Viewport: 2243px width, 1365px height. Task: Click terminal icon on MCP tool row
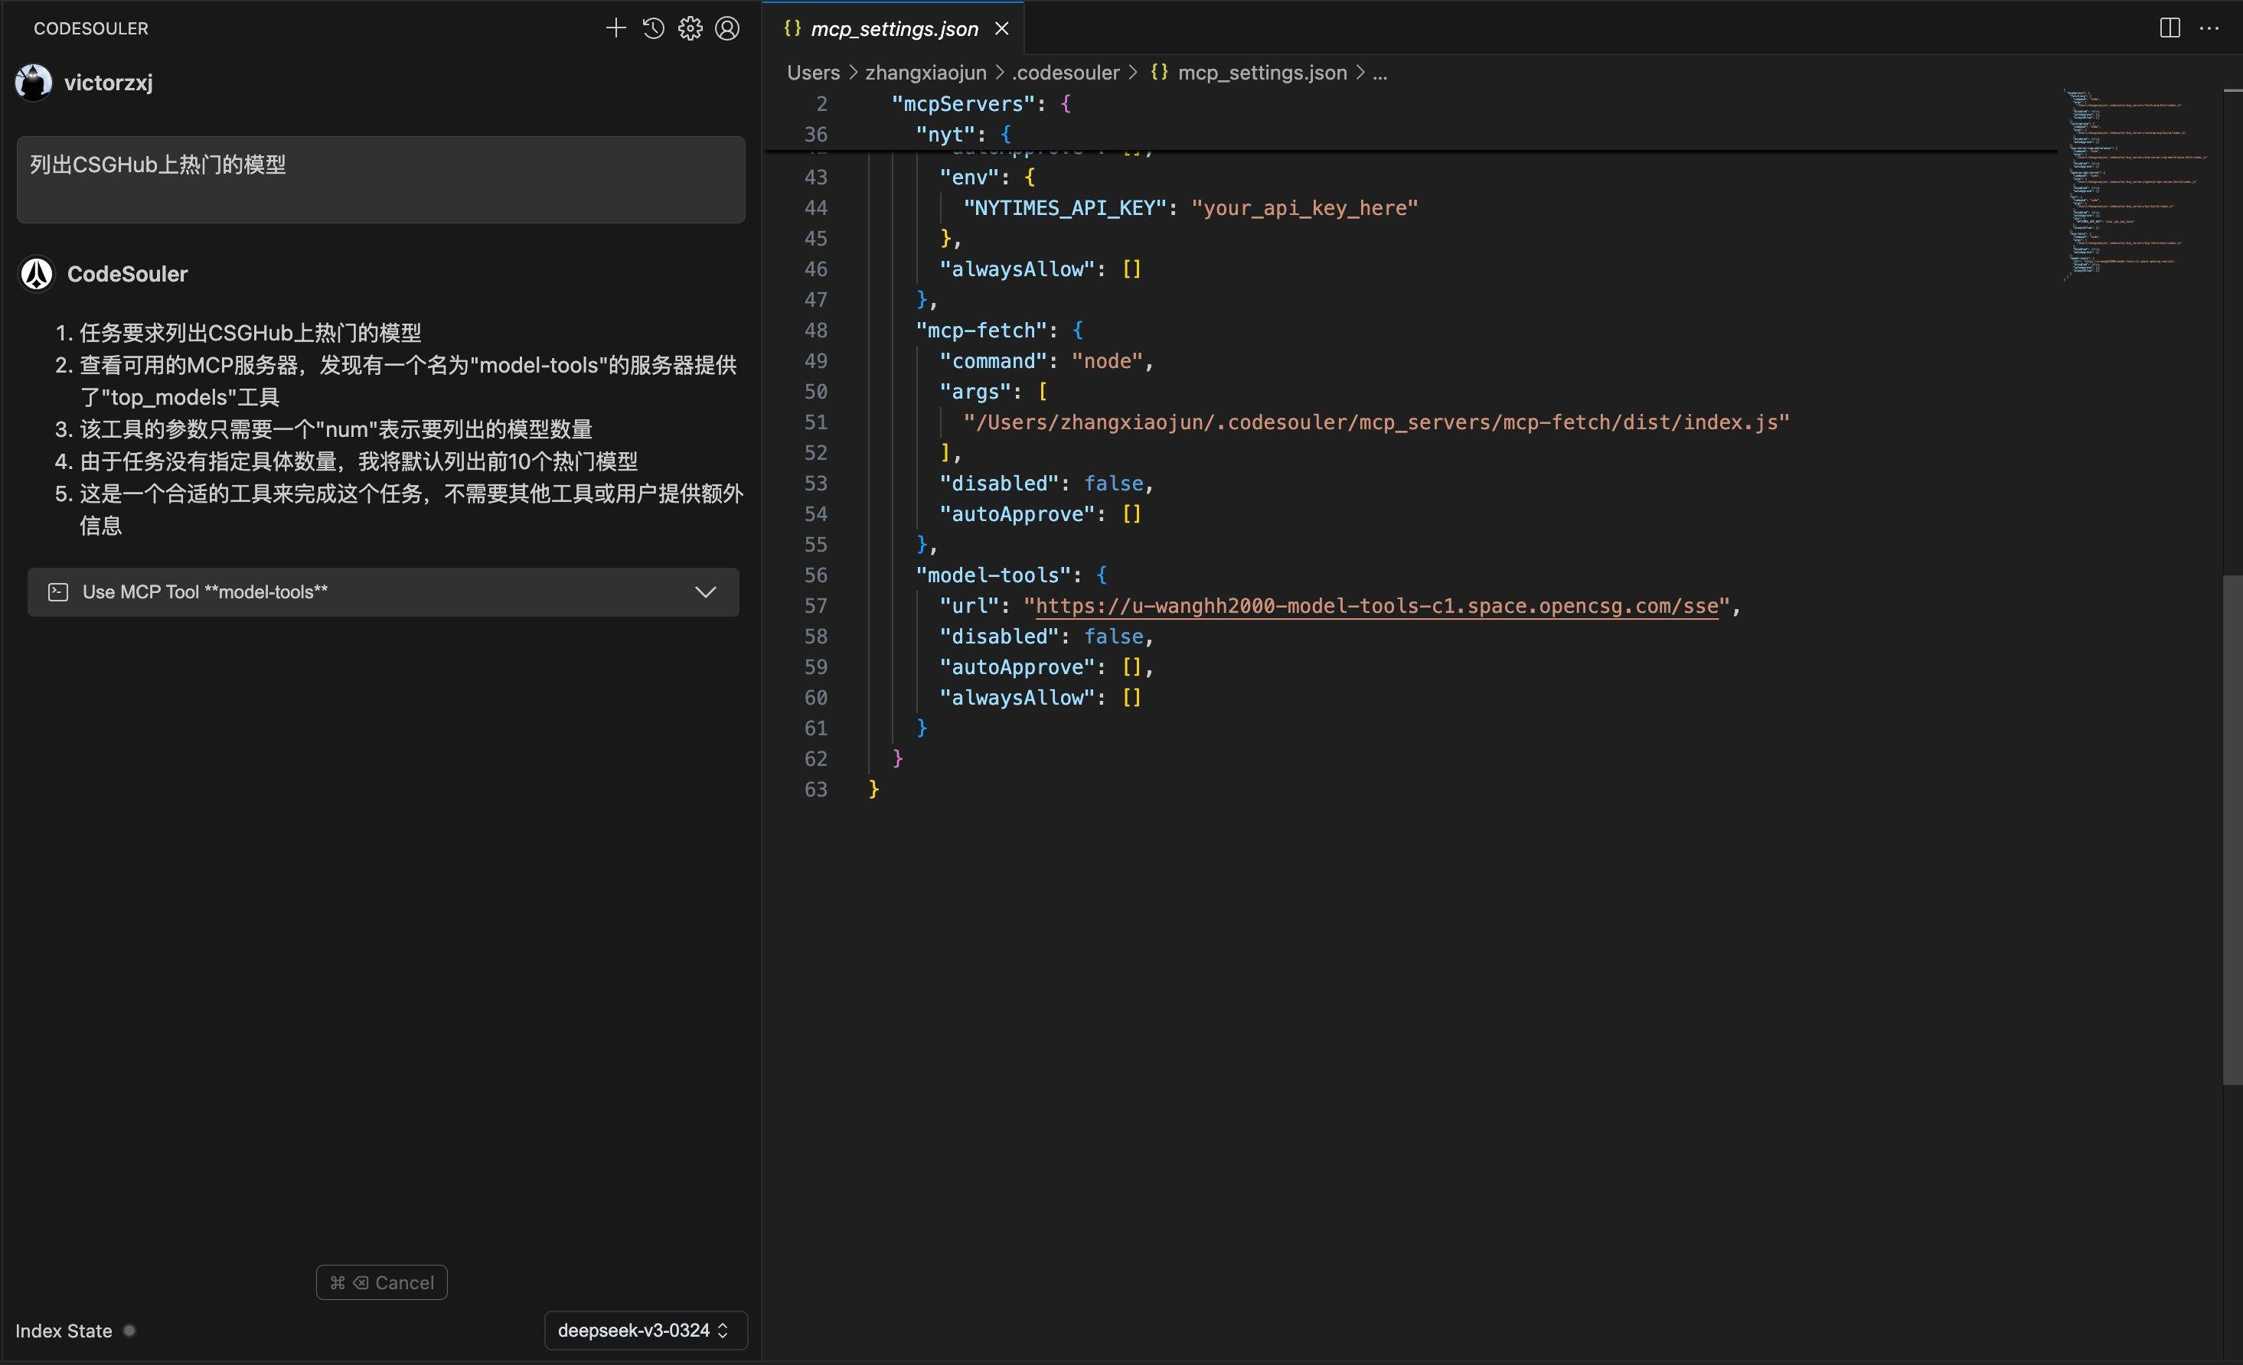click(x=58, y=592)
